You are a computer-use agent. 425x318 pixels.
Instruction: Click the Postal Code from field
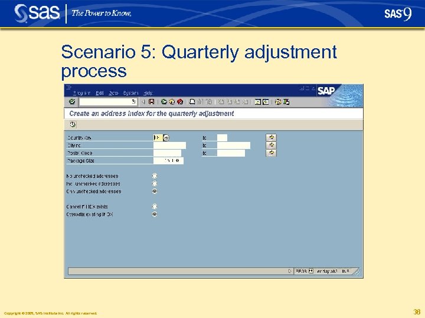pos(167,153)
